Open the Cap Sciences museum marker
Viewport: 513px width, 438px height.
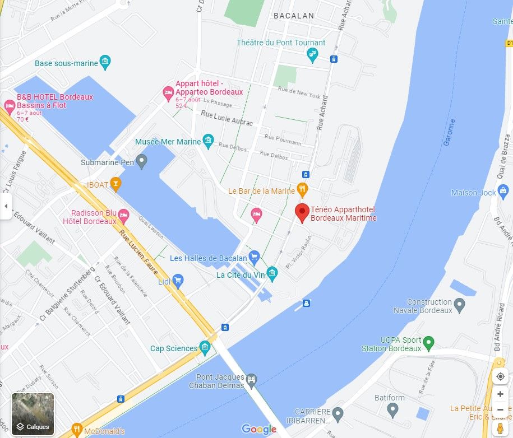coord(205,348)
